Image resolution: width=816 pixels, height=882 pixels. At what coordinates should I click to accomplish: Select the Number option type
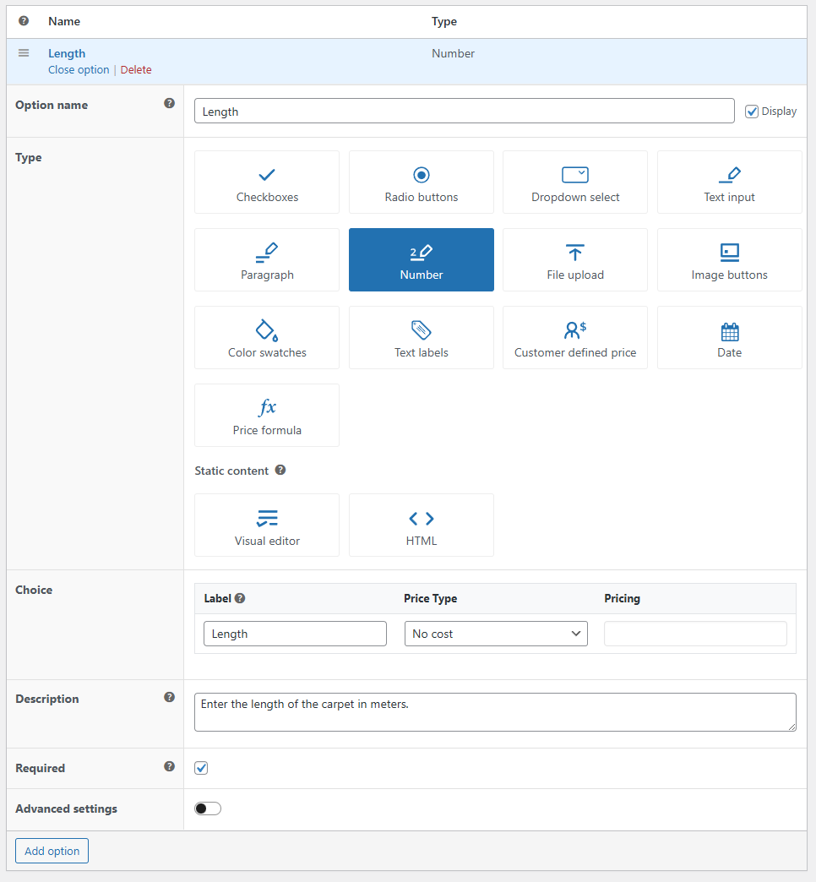click(422, 259)
